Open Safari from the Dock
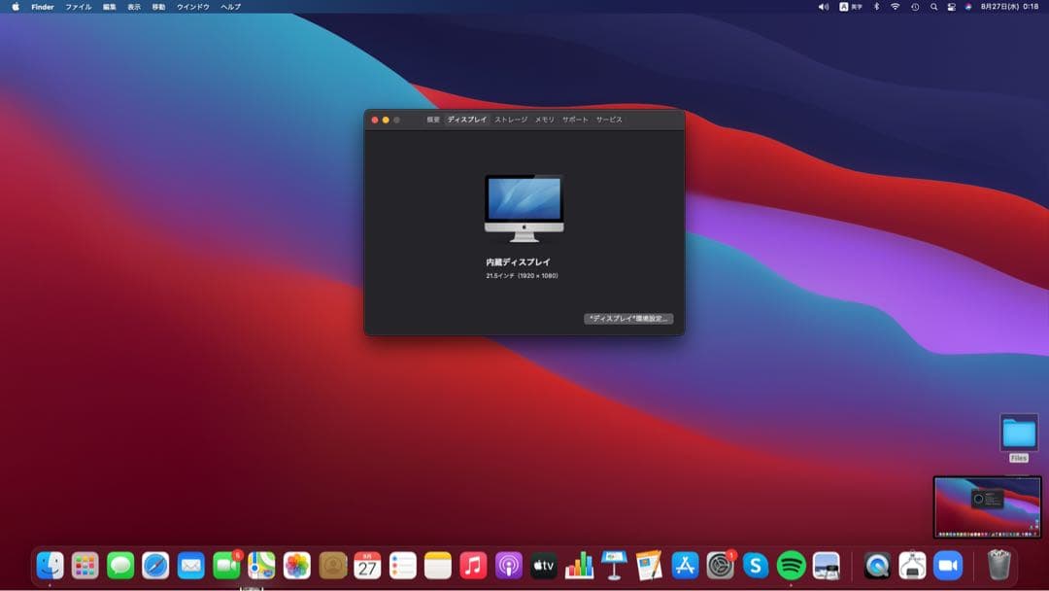 click(155, 565)
